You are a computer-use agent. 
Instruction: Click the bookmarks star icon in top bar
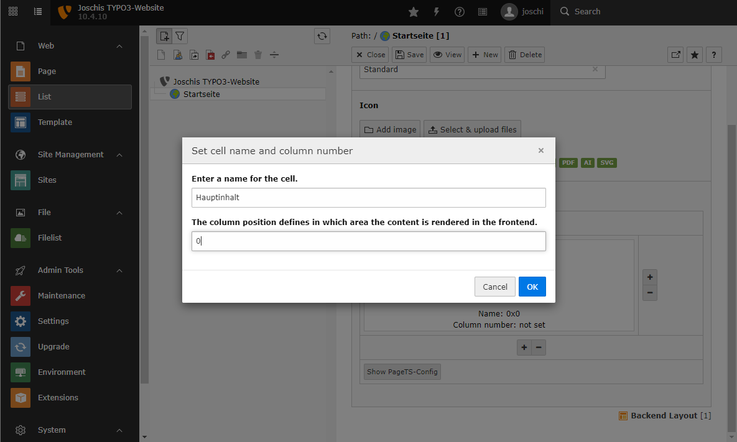414,12
